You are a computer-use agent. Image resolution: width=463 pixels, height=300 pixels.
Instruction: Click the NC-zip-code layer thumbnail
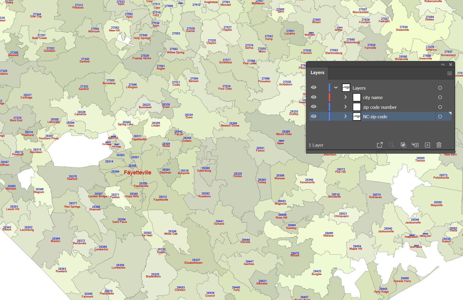[357, 116]
